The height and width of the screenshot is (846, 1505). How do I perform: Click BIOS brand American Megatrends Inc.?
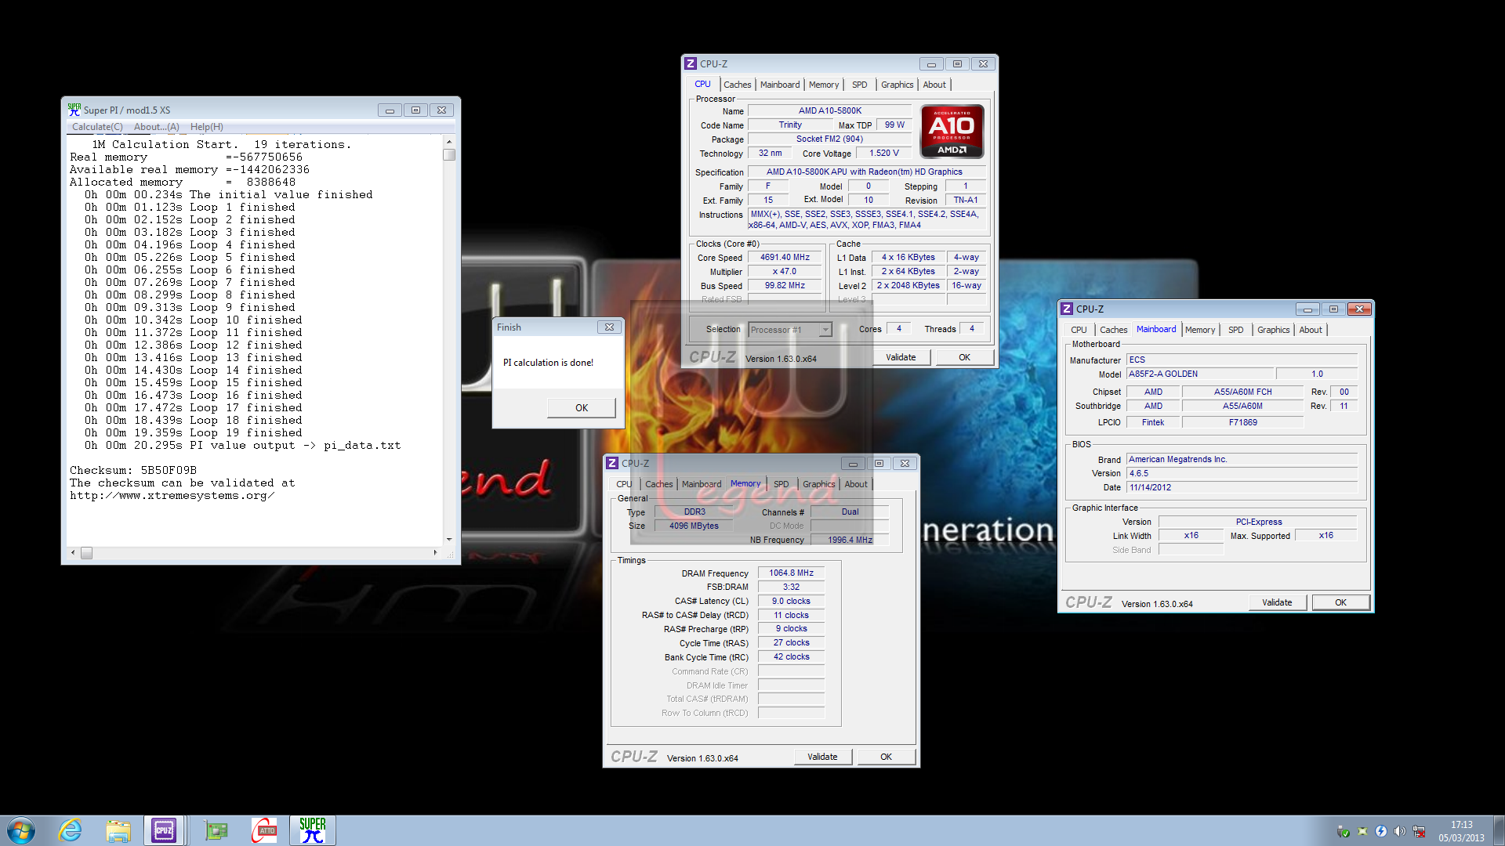[1242, 460]
